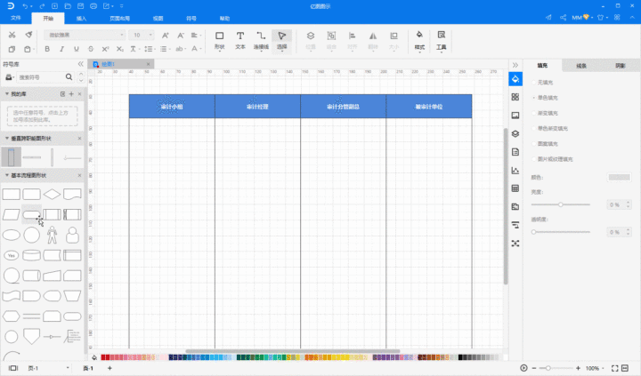Click the add page plus button
This screenshot has width=641, height=376.
pyautogui.click(x=110, y=368)
